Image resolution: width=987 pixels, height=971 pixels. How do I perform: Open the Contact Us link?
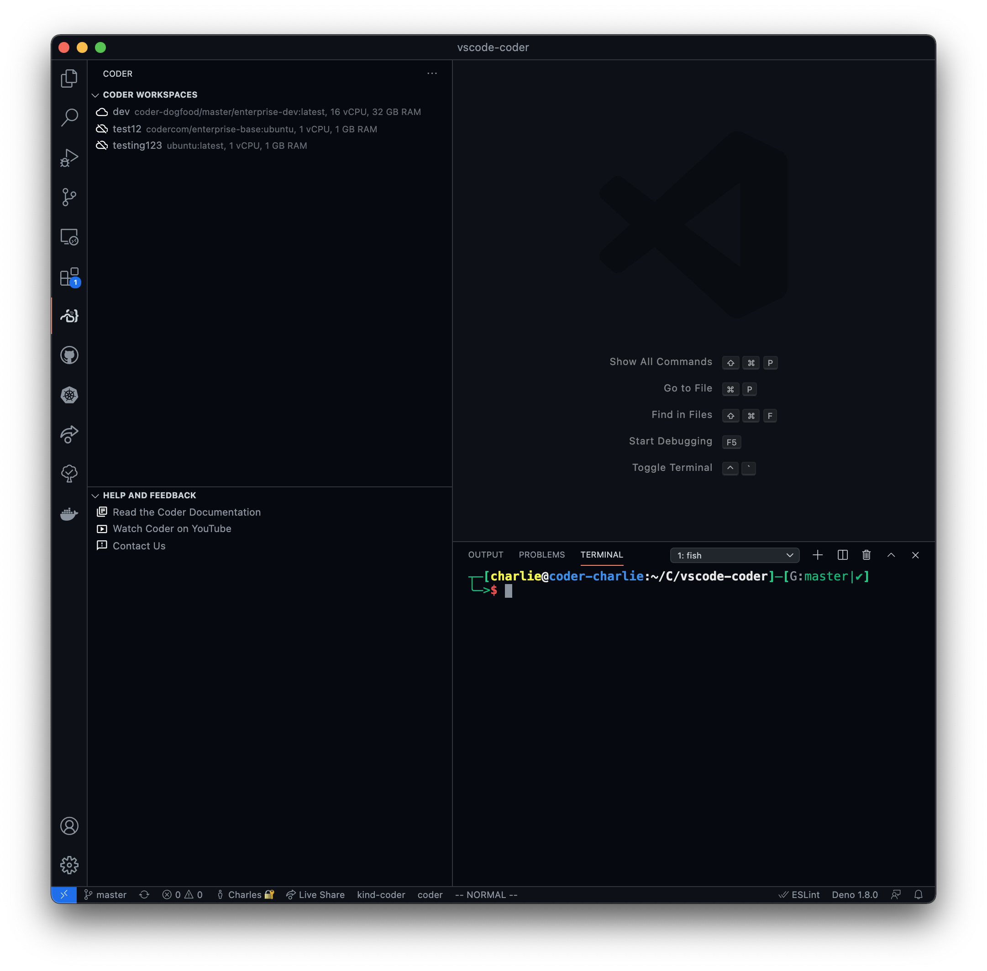tap(269, 546)
